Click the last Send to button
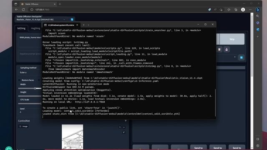 pyautogui.click(x=237, y=147)
